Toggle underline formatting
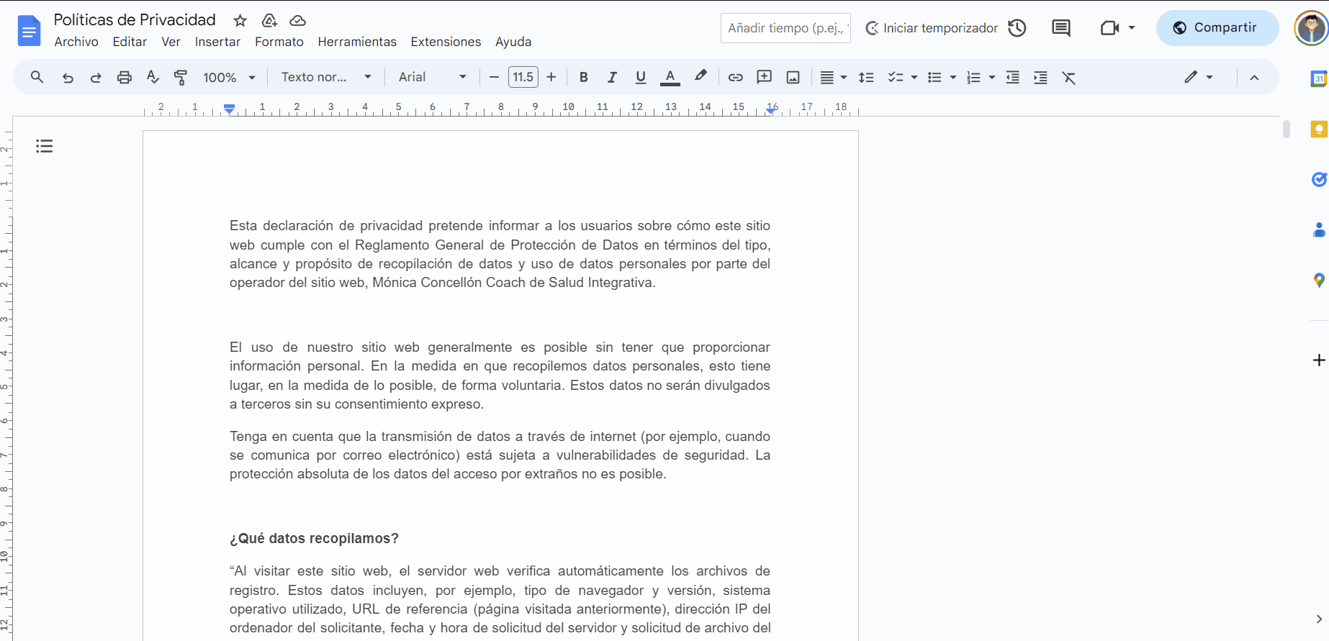This screenshot has width=1329, height=641. [x=640, y=78]
